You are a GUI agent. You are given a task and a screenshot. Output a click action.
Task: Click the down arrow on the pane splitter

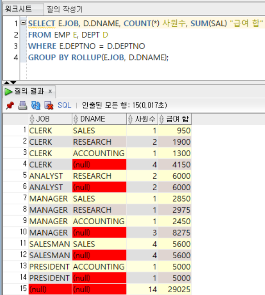click(13, 83)
